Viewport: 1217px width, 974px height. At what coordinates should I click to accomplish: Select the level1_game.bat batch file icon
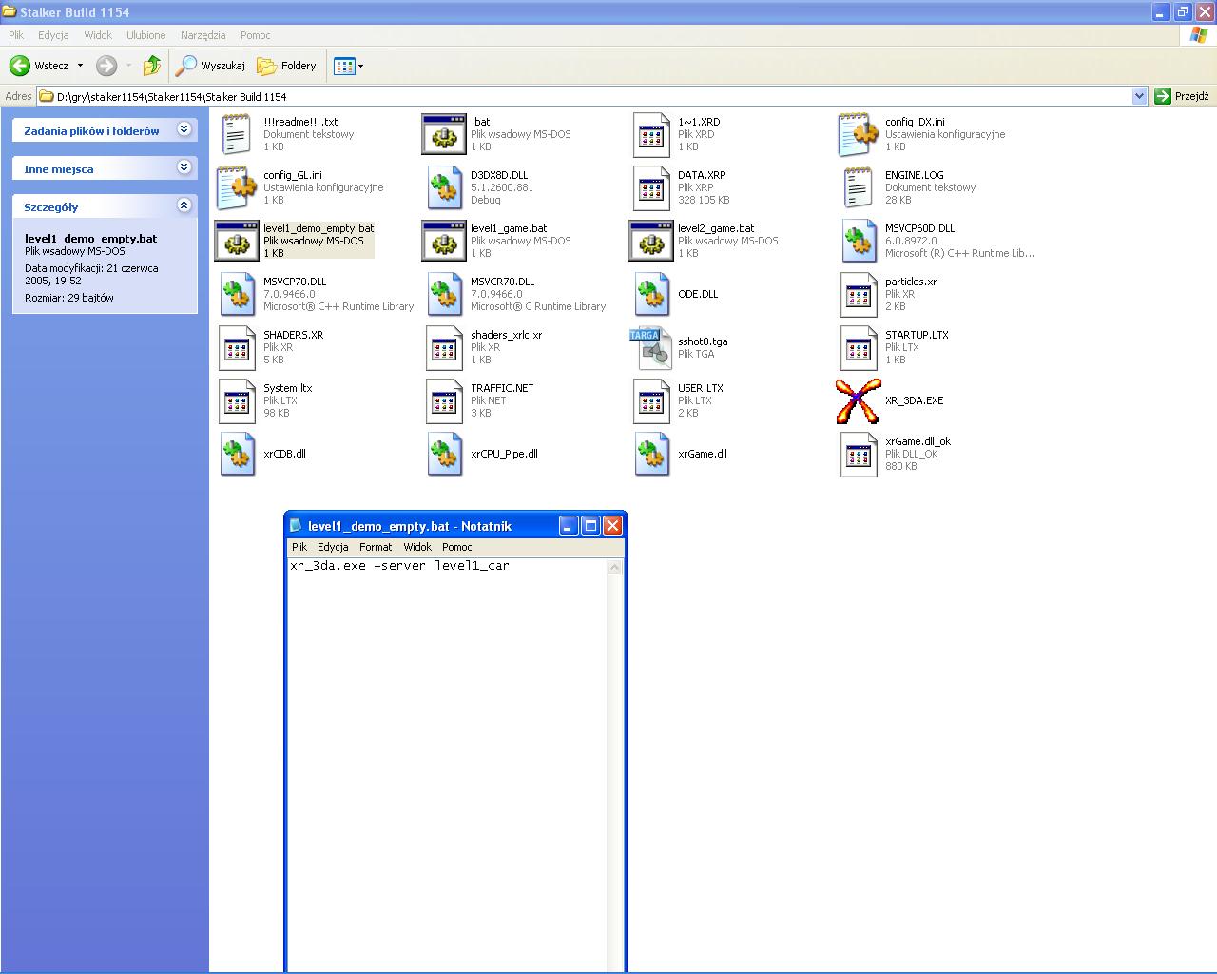coord(443,241)
